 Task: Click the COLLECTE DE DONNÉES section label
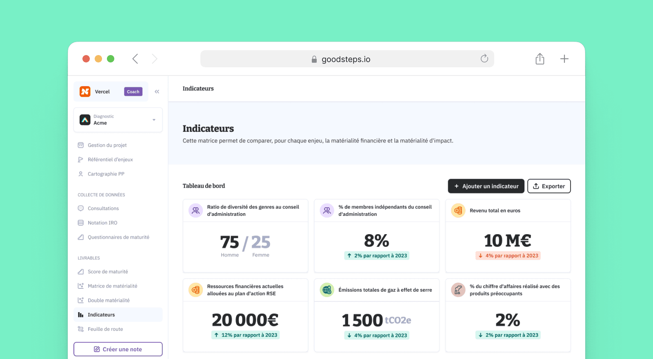101,195
